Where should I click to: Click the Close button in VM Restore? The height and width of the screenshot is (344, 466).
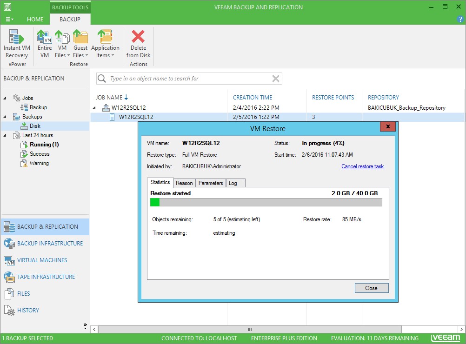[372, 288]
